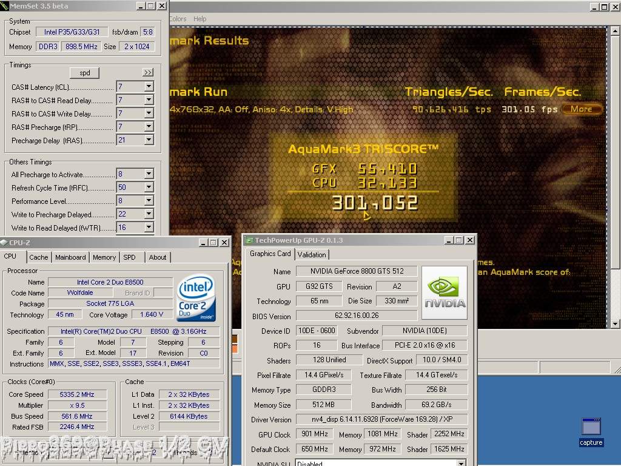The width and height of the screenshot is (621, 466).
Task: Close the TechPowerUp GPU-Z window
Action: (x=470, y=240)
